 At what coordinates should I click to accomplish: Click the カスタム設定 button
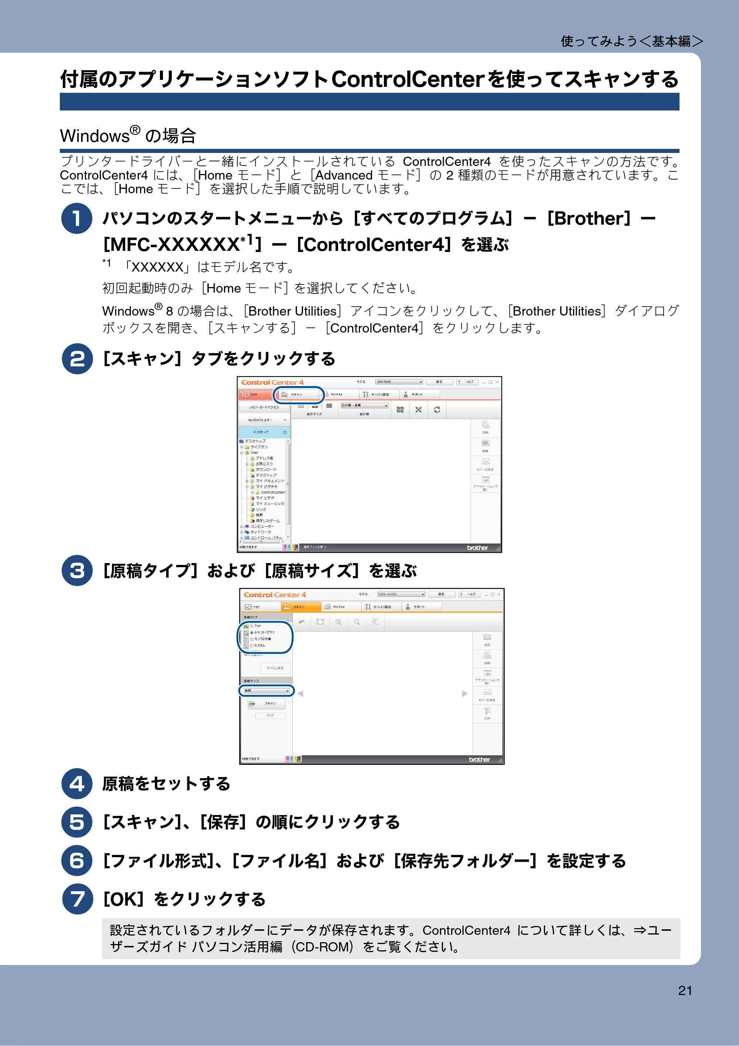pyautogui.click(x=275, y=668)
